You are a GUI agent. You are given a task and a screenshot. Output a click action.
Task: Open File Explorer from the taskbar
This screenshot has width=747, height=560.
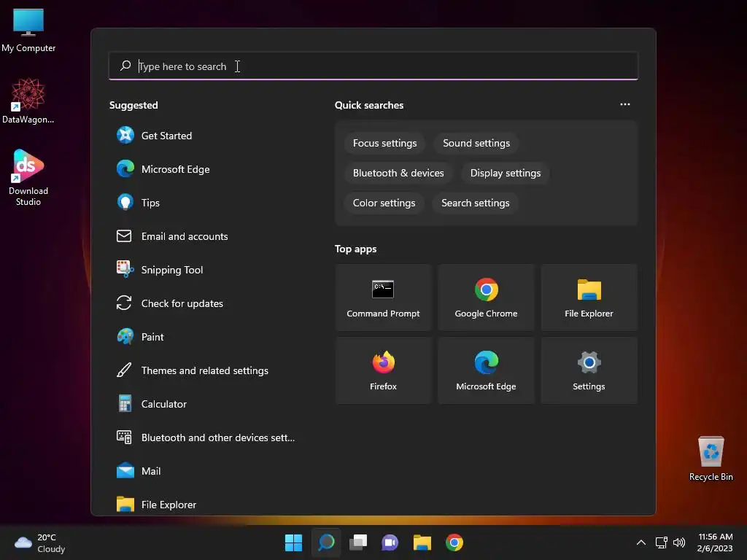tap(422, 542)
